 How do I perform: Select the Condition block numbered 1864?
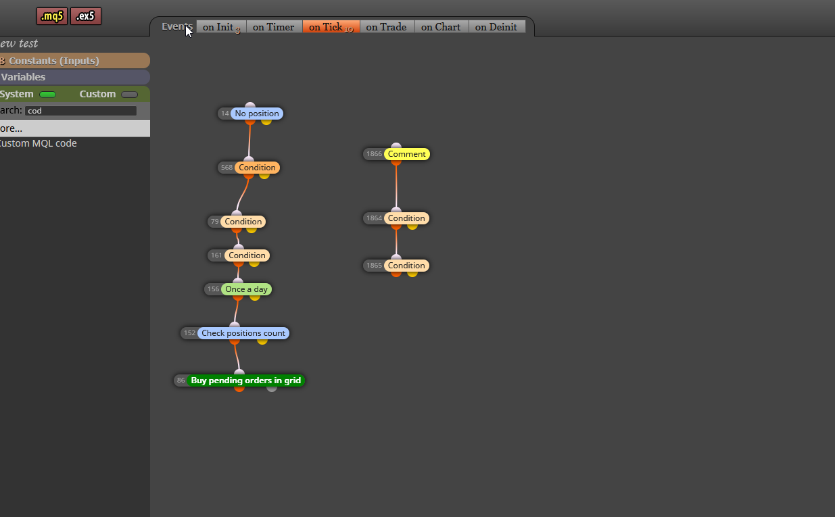(406, 218)
